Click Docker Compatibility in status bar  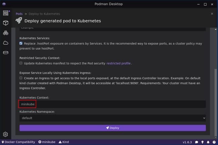(x=18, y=142)
